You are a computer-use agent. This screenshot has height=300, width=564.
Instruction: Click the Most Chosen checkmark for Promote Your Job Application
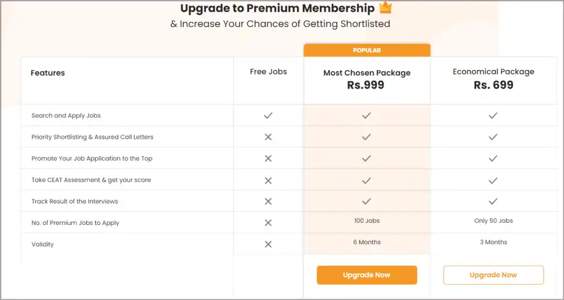coord(367,158)
